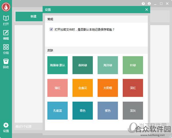The image size is (172, 138).
Task: Click the 最近5个记录 label
Action: 24,126
